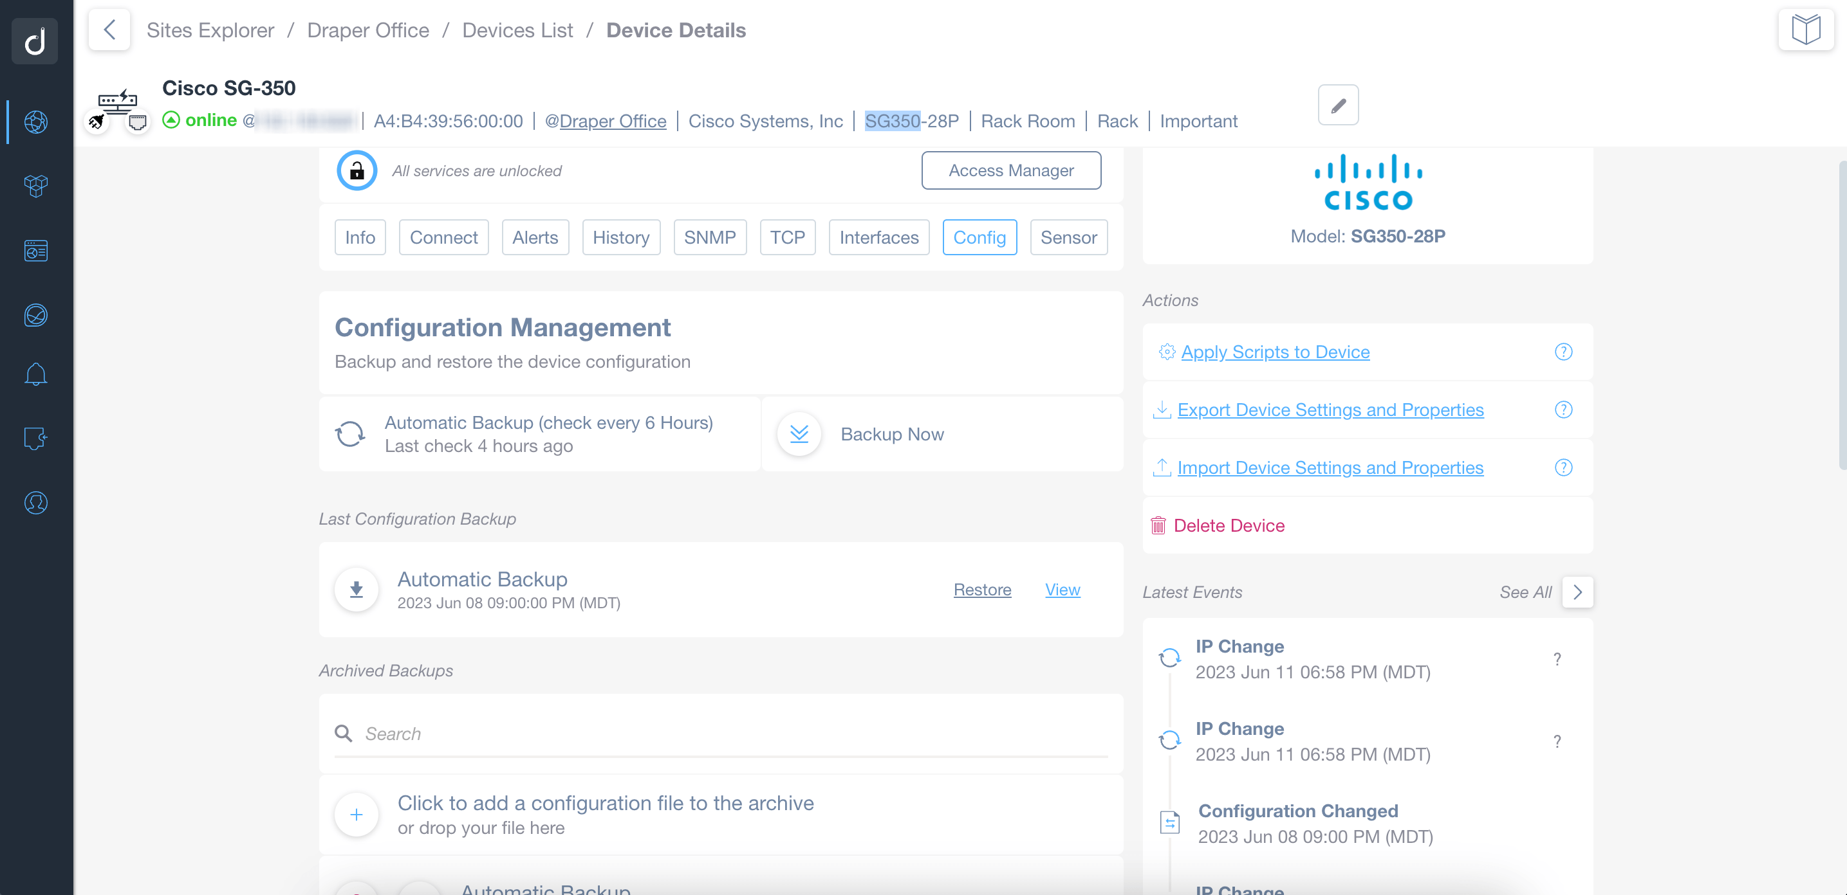Screen dimensions: 1847x895
Task: Click Export Device Settings and Properties link
Action: pos(1330,410)
